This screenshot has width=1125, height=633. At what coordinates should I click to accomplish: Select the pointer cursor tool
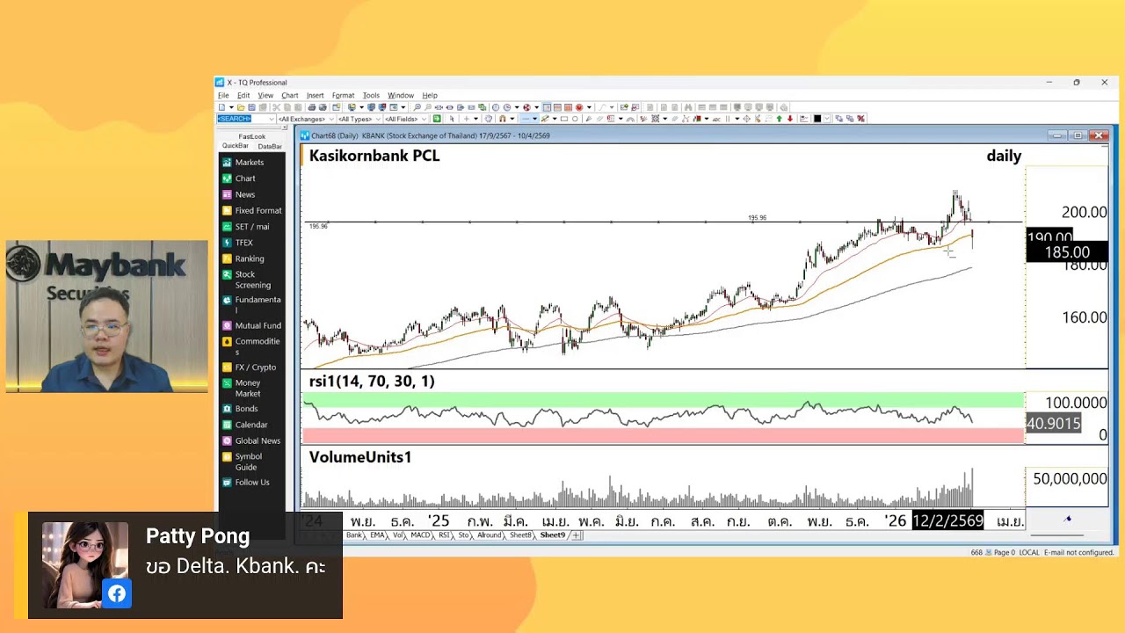pyautogui.click(x=452, y=119)
